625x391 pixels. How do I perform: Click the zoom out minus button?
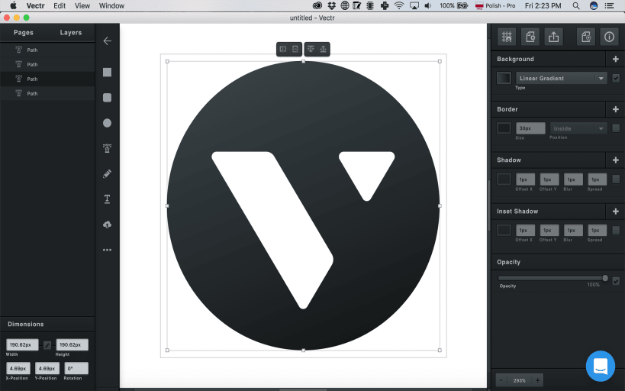501,380
